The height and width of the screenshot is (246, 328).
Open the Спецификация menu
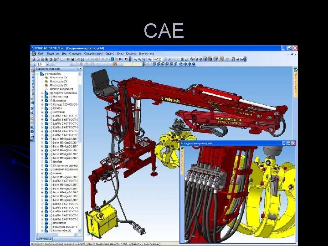point(93,54)
